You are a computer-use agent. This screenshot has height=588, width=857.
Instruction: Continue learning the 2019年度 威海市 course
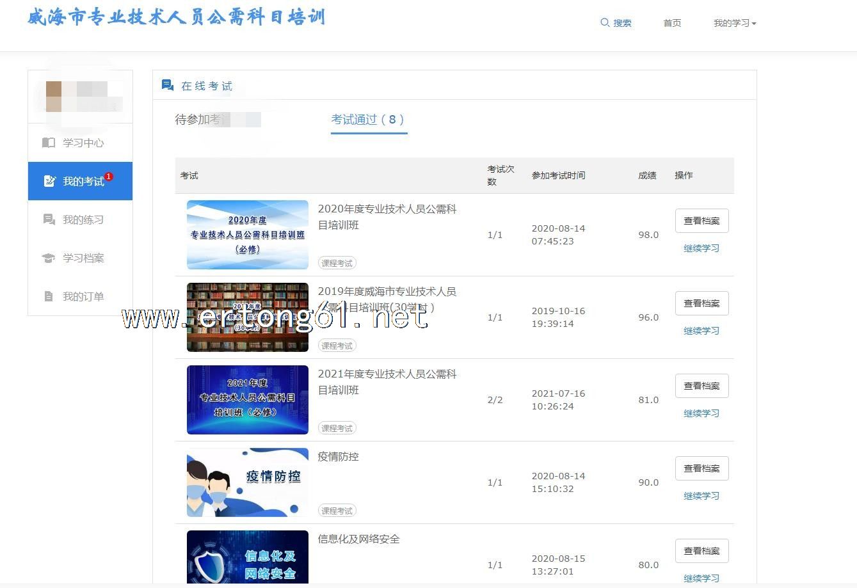[701, 331]
